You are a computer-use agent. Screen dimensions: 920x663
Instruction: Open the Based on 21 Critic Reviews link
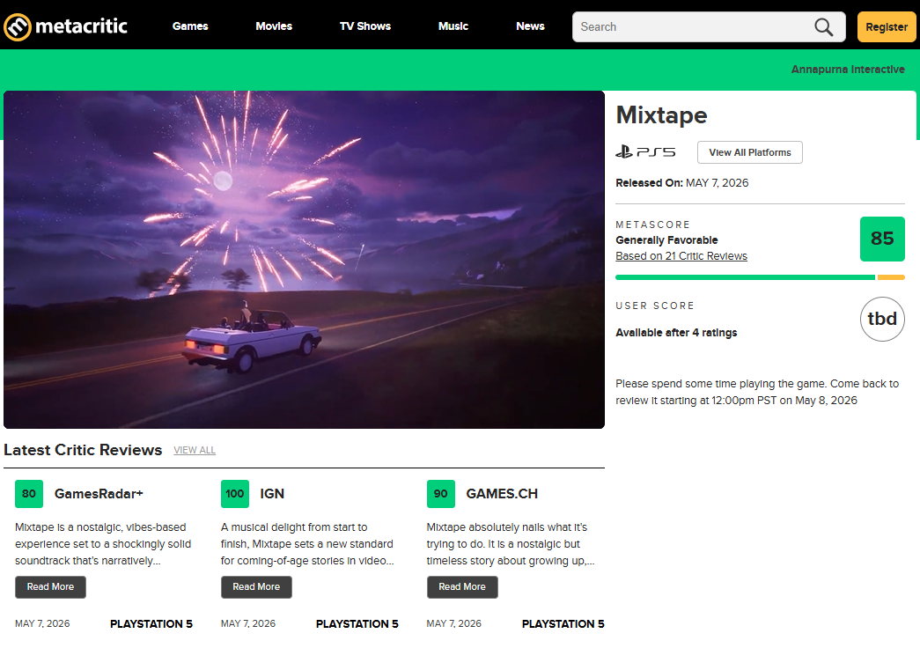pyautogui.click(x=681, y=256)
